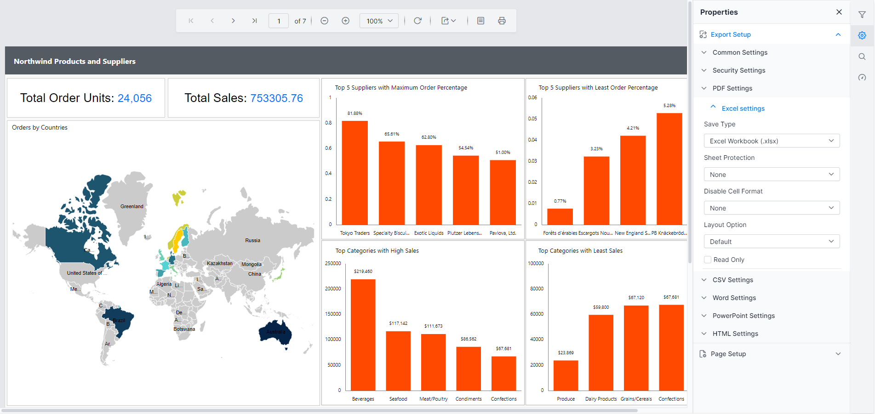Enable the Read Only checkbox
Viewport: 875px width, 414px height.
708,260
